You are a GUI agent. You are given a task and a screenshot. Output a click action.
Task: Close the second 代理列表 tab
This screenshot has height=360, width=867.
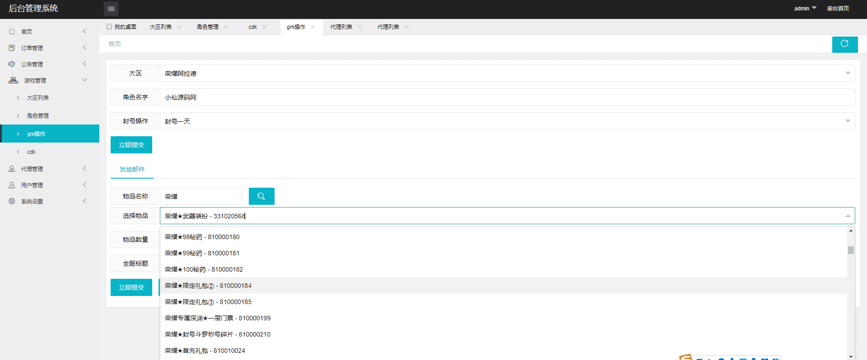tap(407, 27)
